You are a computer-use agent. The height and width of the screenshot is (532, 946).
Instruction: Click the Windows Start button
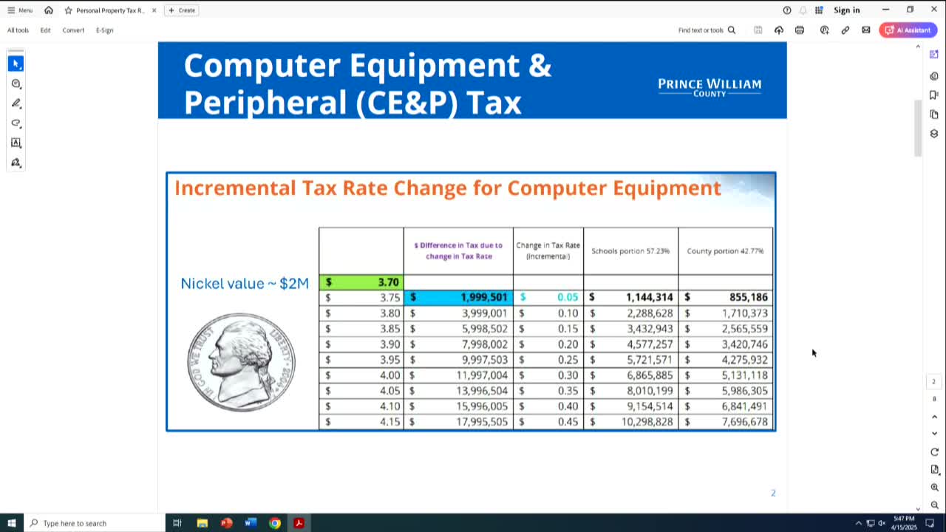12,523
